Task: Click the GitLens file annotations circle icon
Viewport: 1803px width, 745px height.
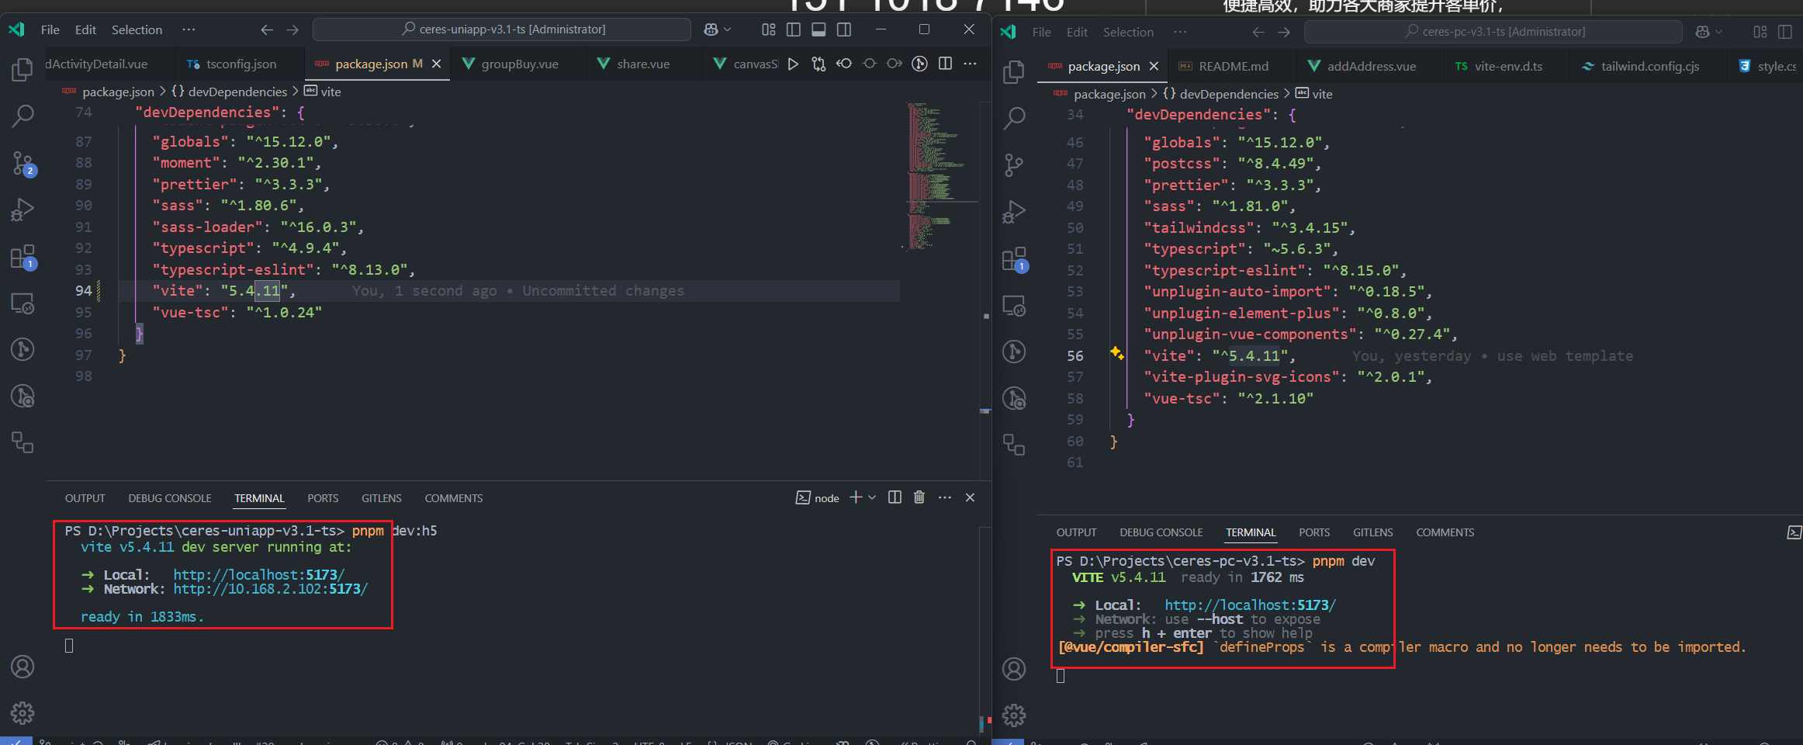Action: pos(920,64)
